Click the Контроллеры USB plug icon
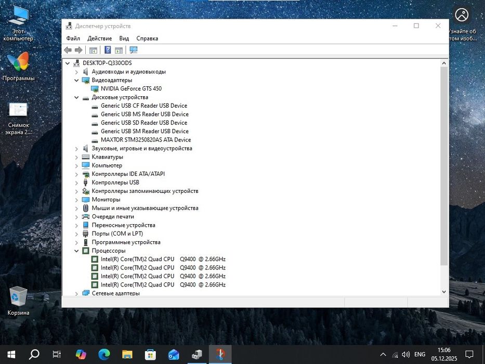This screenshot has height=364, width=485. [x=86, y=183]
